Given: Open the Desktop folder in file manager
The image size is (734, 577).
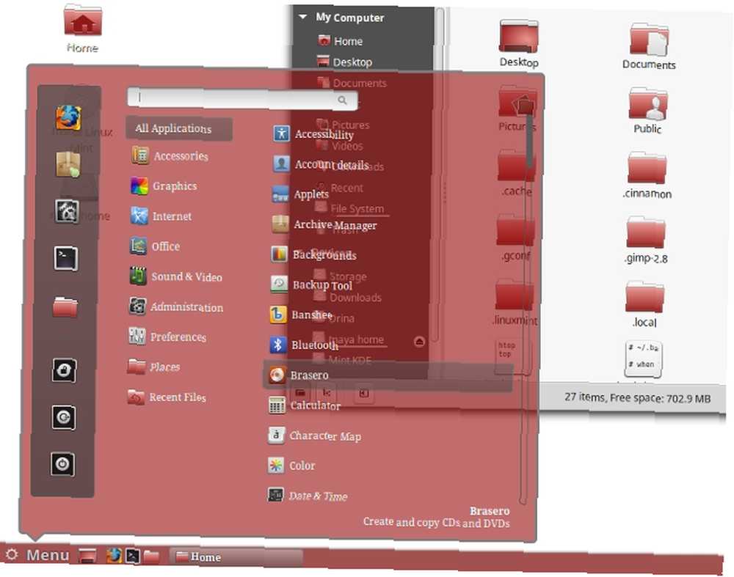Looking at the screenshot, I should tap(518, 45).
